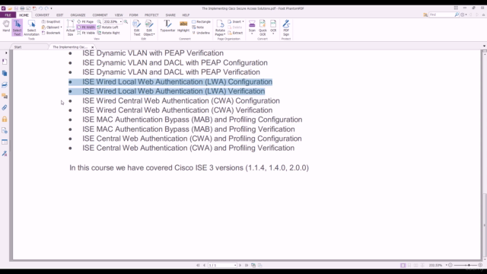
Task: Switch to the CONVERT ribbon tab
Action: pos(42,15)
